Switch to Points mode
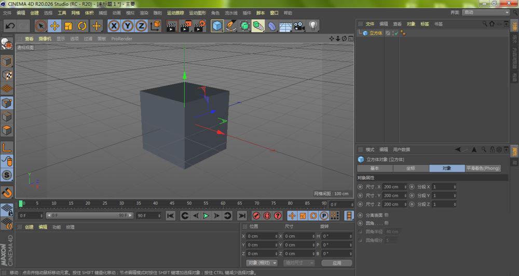 (x=7, y=103)
